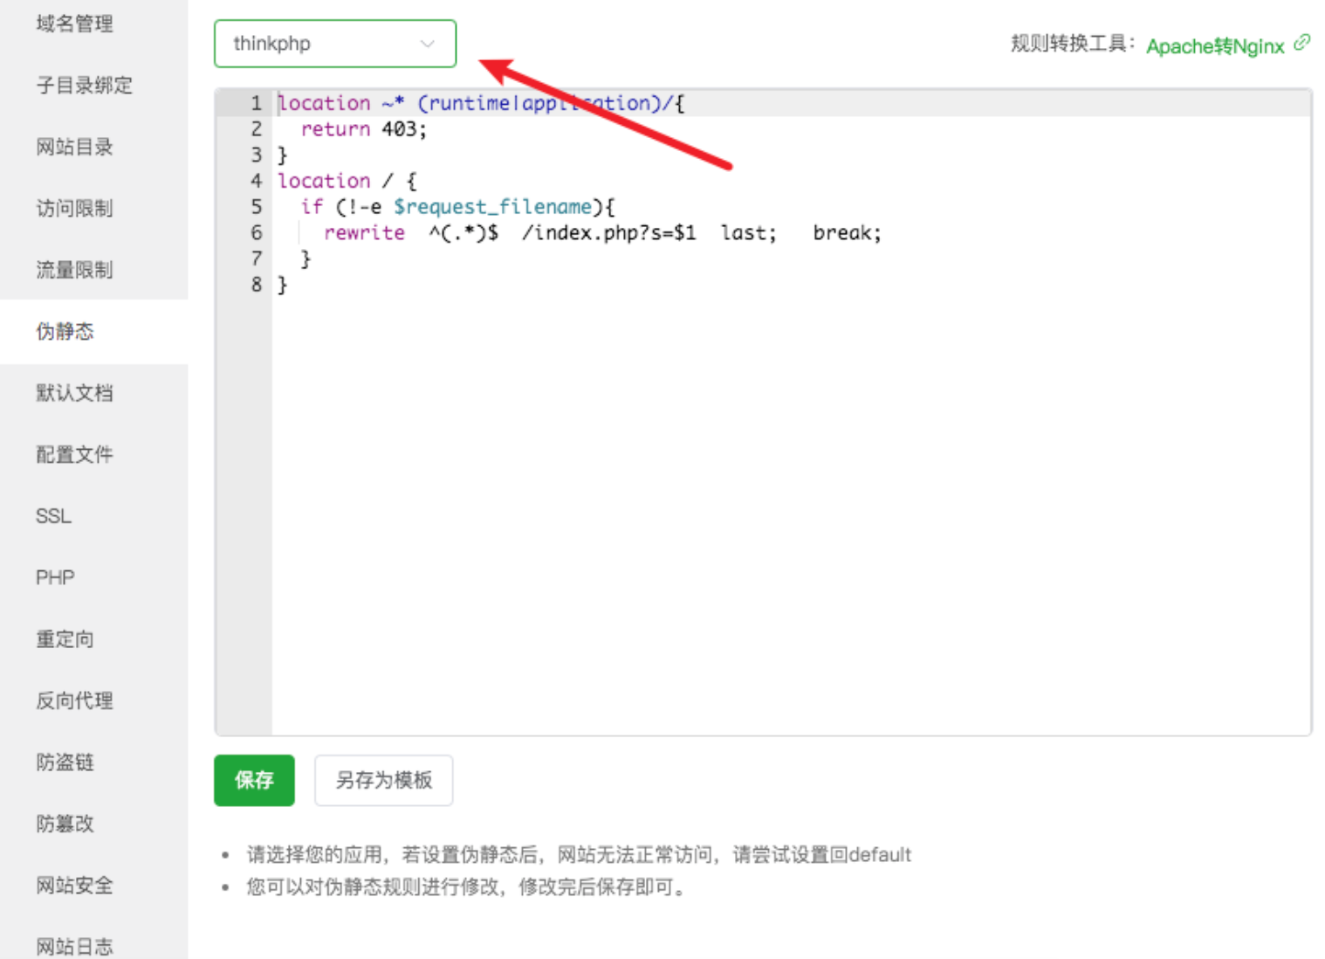This screenshot has width=1325, height=959.
Task: Select the 伪静态 tab
Action: pos(65,331)
